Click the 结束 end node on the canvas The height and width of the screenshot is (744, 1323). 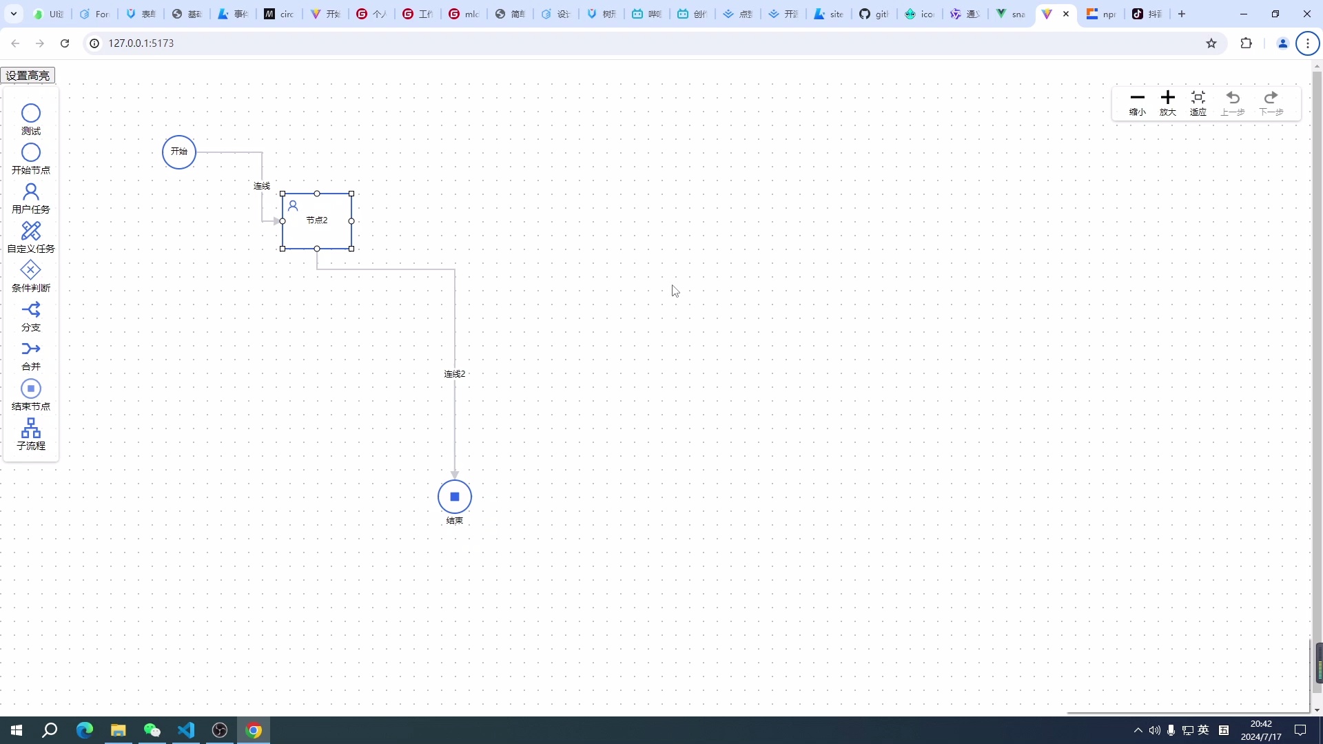click(455, 497)
